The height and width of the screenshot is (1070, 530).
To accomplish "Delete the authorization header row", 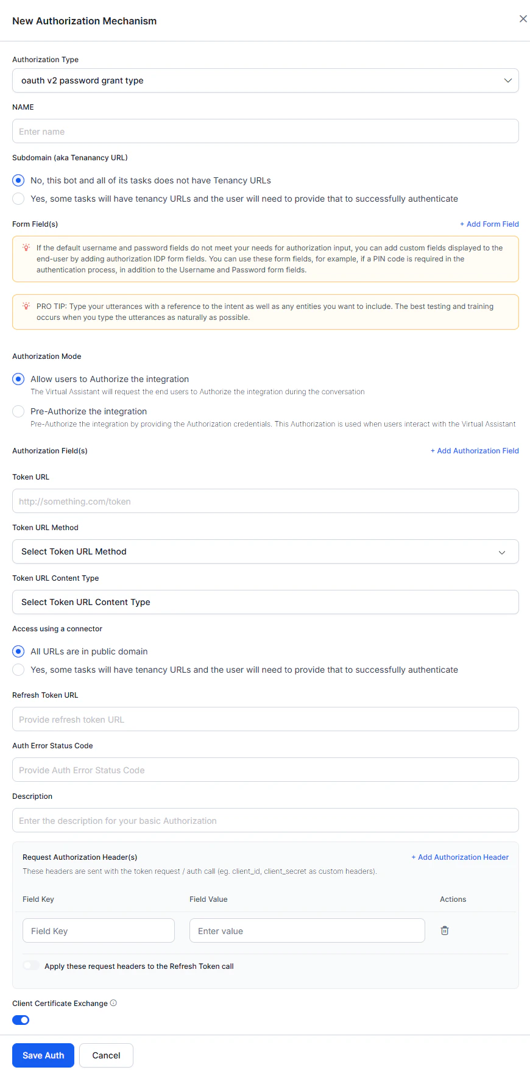I will click(x=445, y=930).
